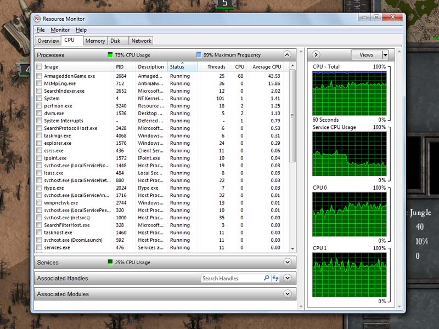Check the box for services.exe
439x329 pixels.
39,248
